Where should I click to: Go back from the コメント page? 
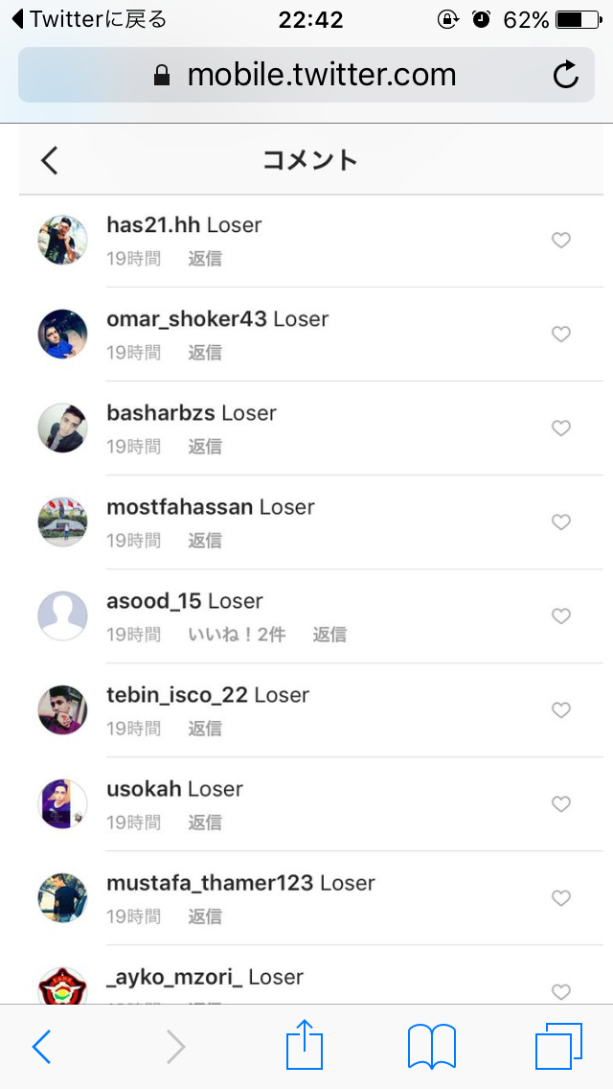pyautogui.click(x=49, y=160)
